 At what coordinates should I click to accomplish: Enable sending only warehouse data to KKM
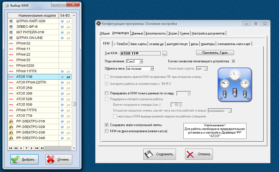107,93
